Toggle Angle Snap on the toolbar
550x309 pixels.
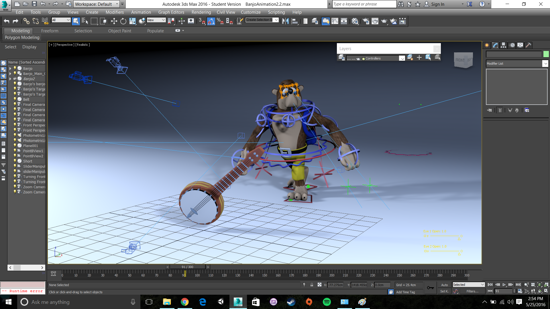pos(211,21)
